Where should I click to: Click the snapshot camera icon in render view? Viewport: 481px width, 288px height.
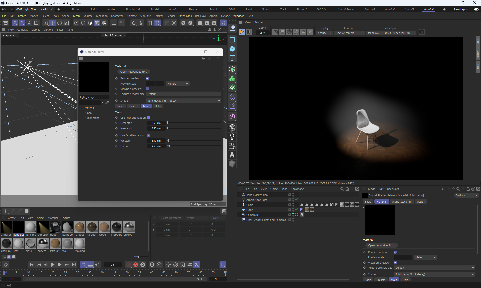[x=422, y=32]
